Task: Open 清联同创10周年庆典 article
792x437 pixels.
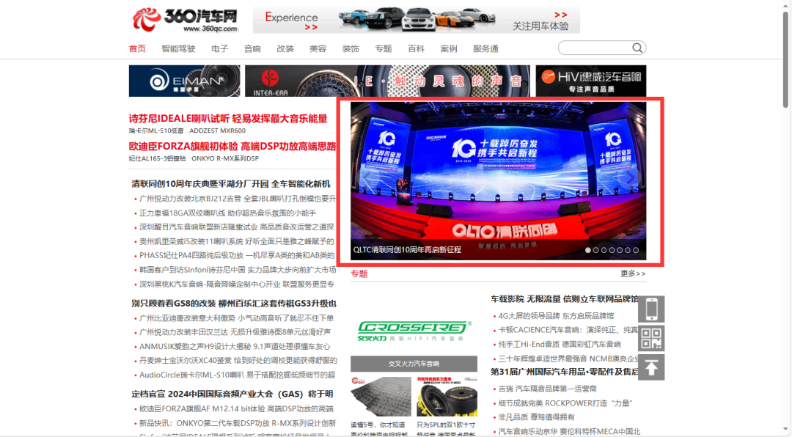Action: tap(231, 184)
